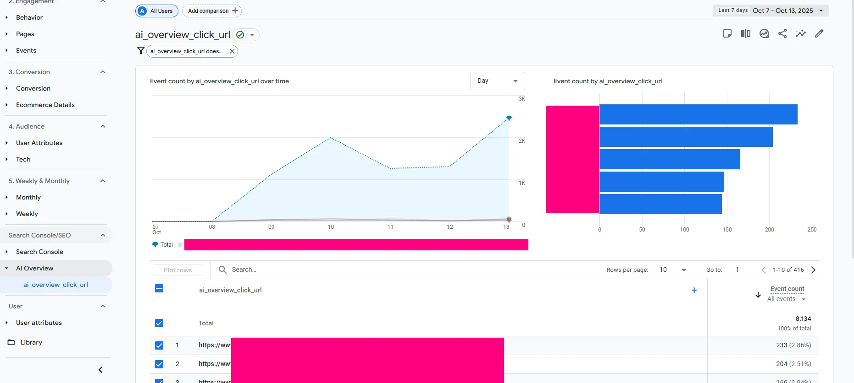Screen dimensions: 854x383
Task: Select the ai_overview_click_url report in sidebar
Action: tap(55, 285)
